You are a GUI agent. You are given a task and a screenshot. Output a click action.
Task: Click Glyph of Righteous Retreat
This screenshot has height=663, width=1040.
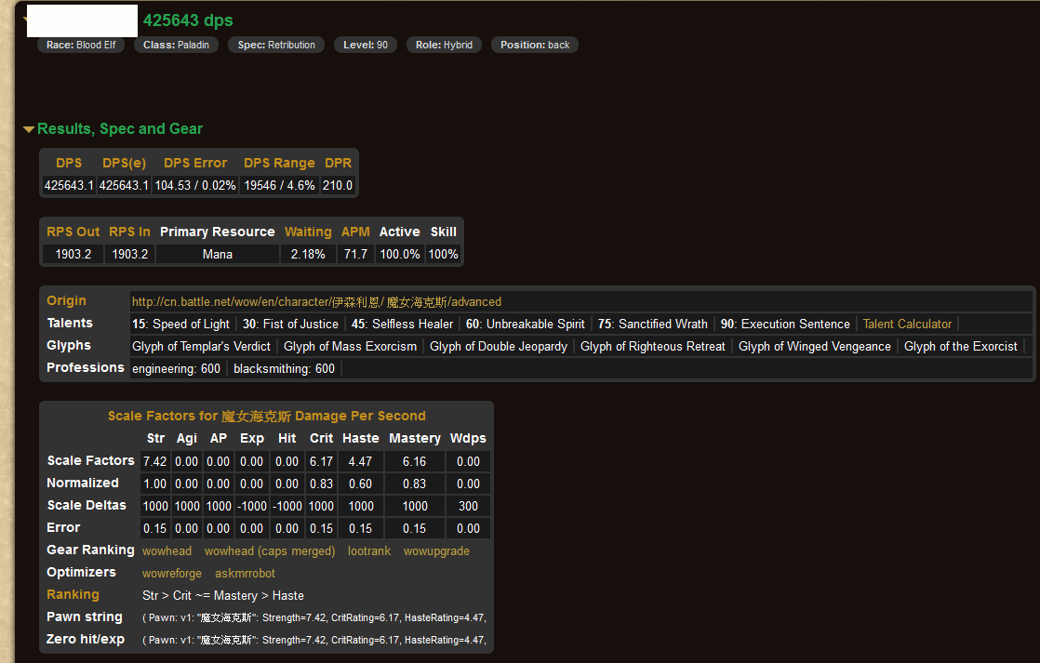pyautogui.click(x=653, y=347)
